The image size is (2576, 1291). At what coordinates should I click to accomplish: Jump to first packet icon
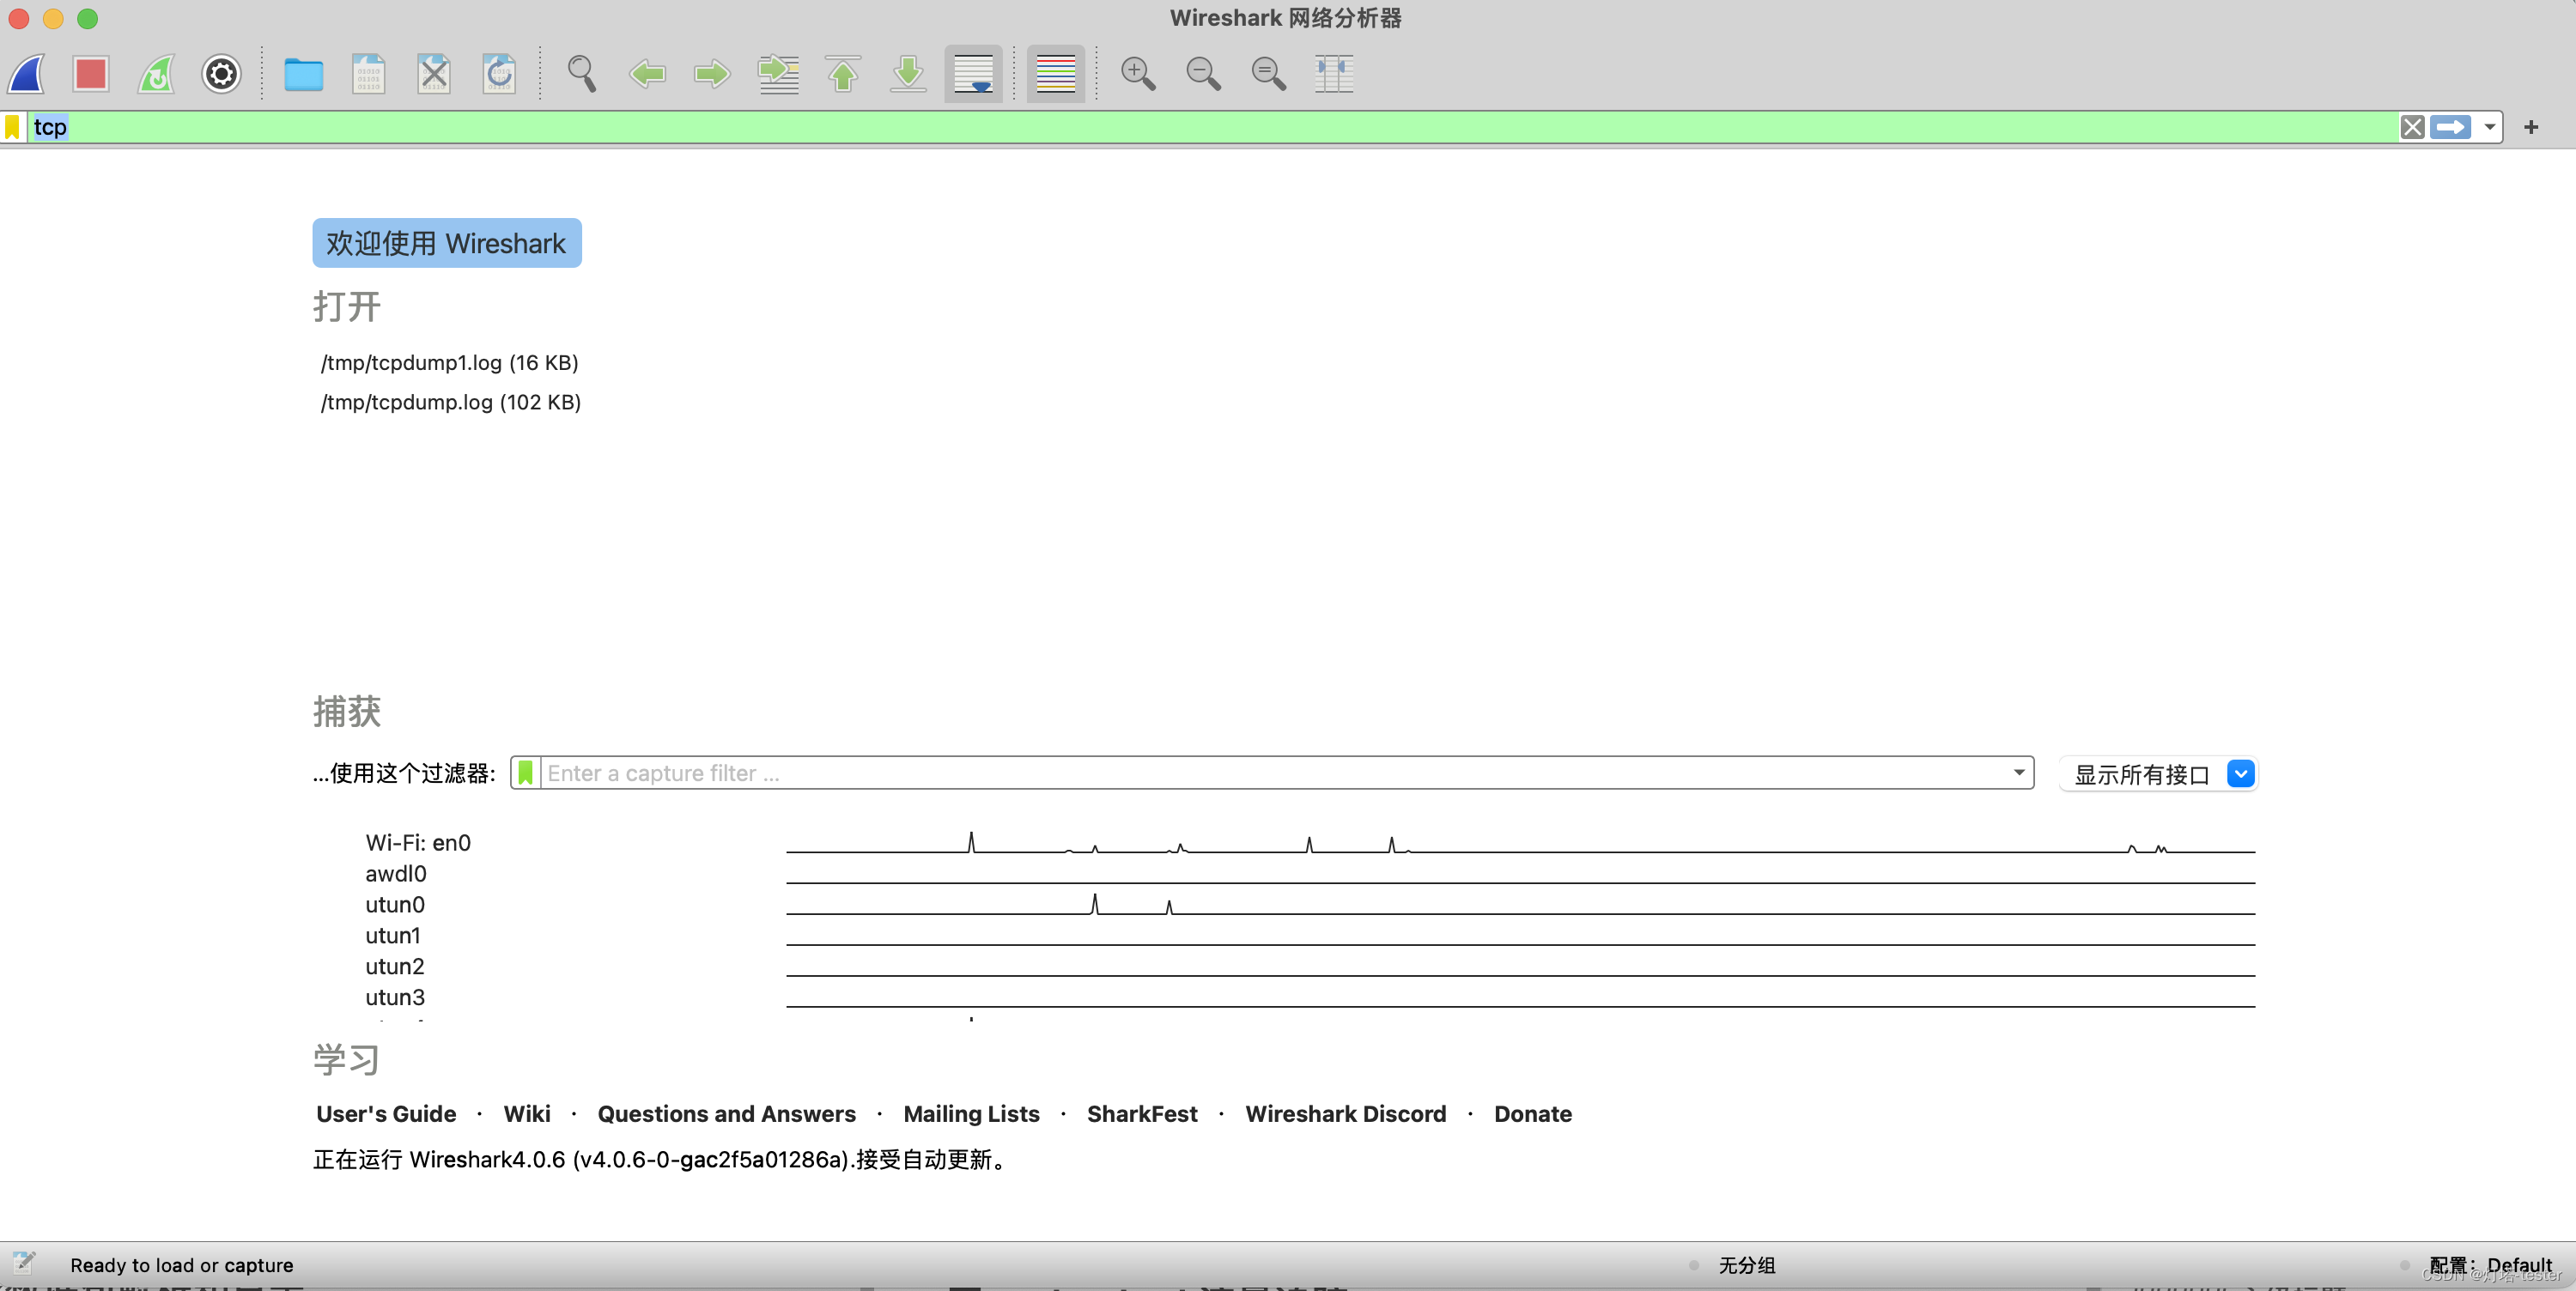pos(843,74)
